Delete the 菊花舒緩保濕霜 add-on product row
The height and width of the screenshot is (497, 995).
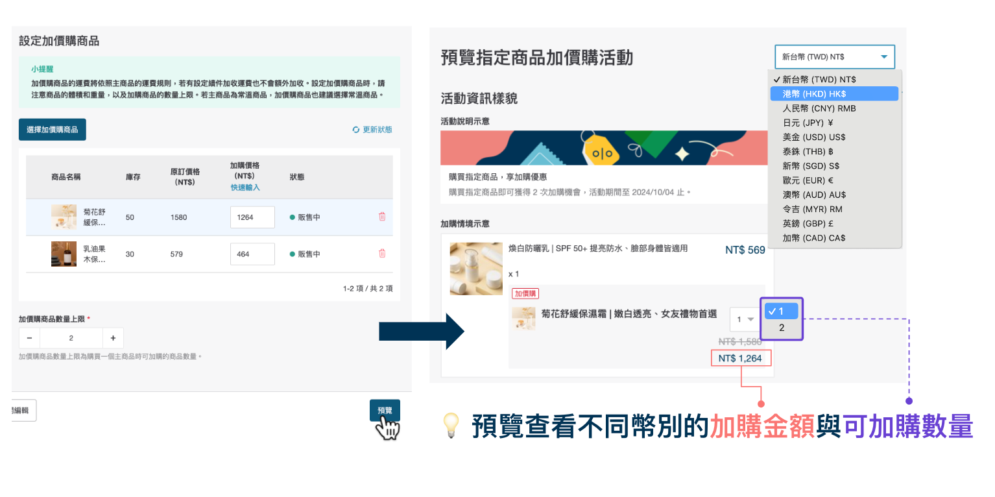[x=382, y=217]
